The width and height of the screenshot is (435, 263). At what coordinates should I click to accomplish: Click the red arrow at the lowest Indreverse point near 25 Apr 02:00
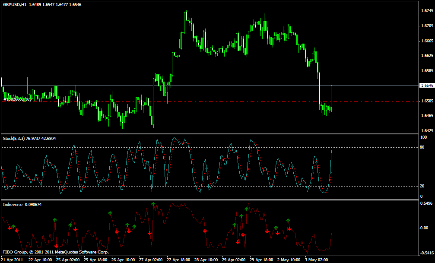click(56, 245)
